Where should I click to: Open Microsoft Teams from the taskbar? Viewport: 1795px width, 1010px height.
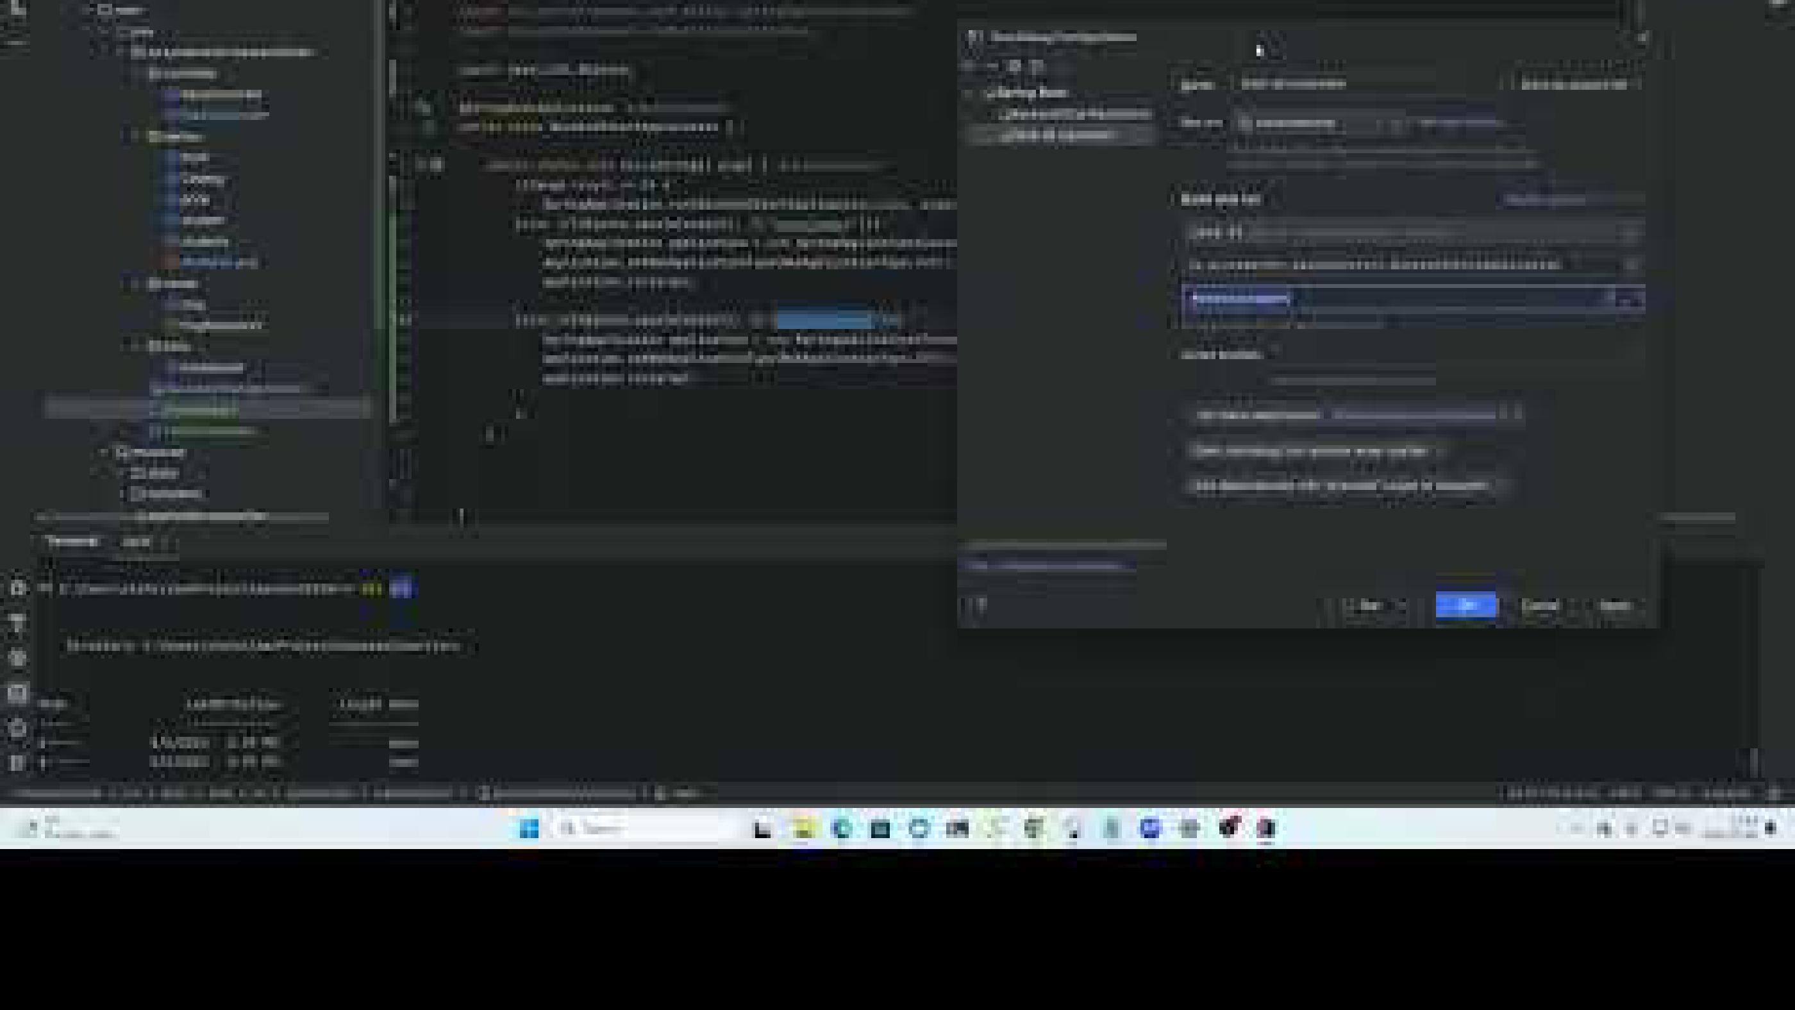(x=1148, y=829)
